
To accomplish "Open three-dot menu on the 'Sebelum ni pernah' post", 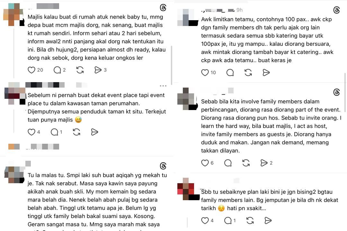I will pos(163,86).
